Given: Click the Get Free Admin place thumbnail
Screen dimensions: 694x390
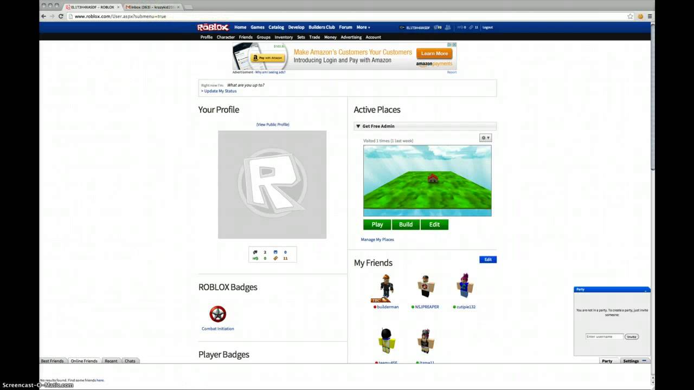Looking at the screenshot, I should 427,180.
